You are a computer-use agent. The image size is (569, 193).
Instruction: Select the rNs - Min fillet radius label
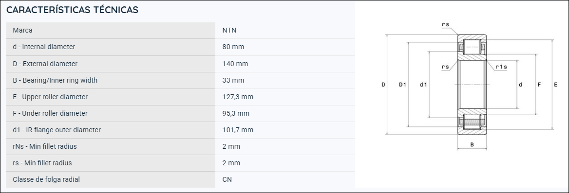click(x=45, y=147)
